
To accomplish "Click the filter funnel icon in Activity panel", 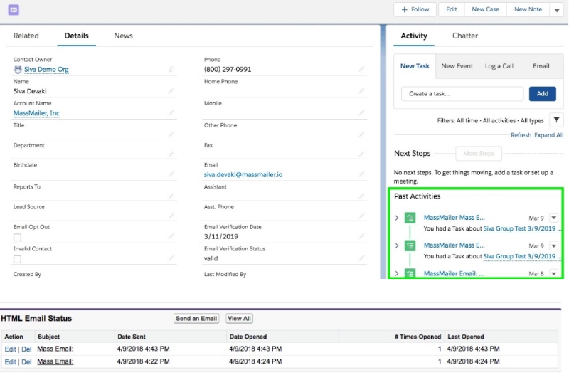I will pos(556,120).
